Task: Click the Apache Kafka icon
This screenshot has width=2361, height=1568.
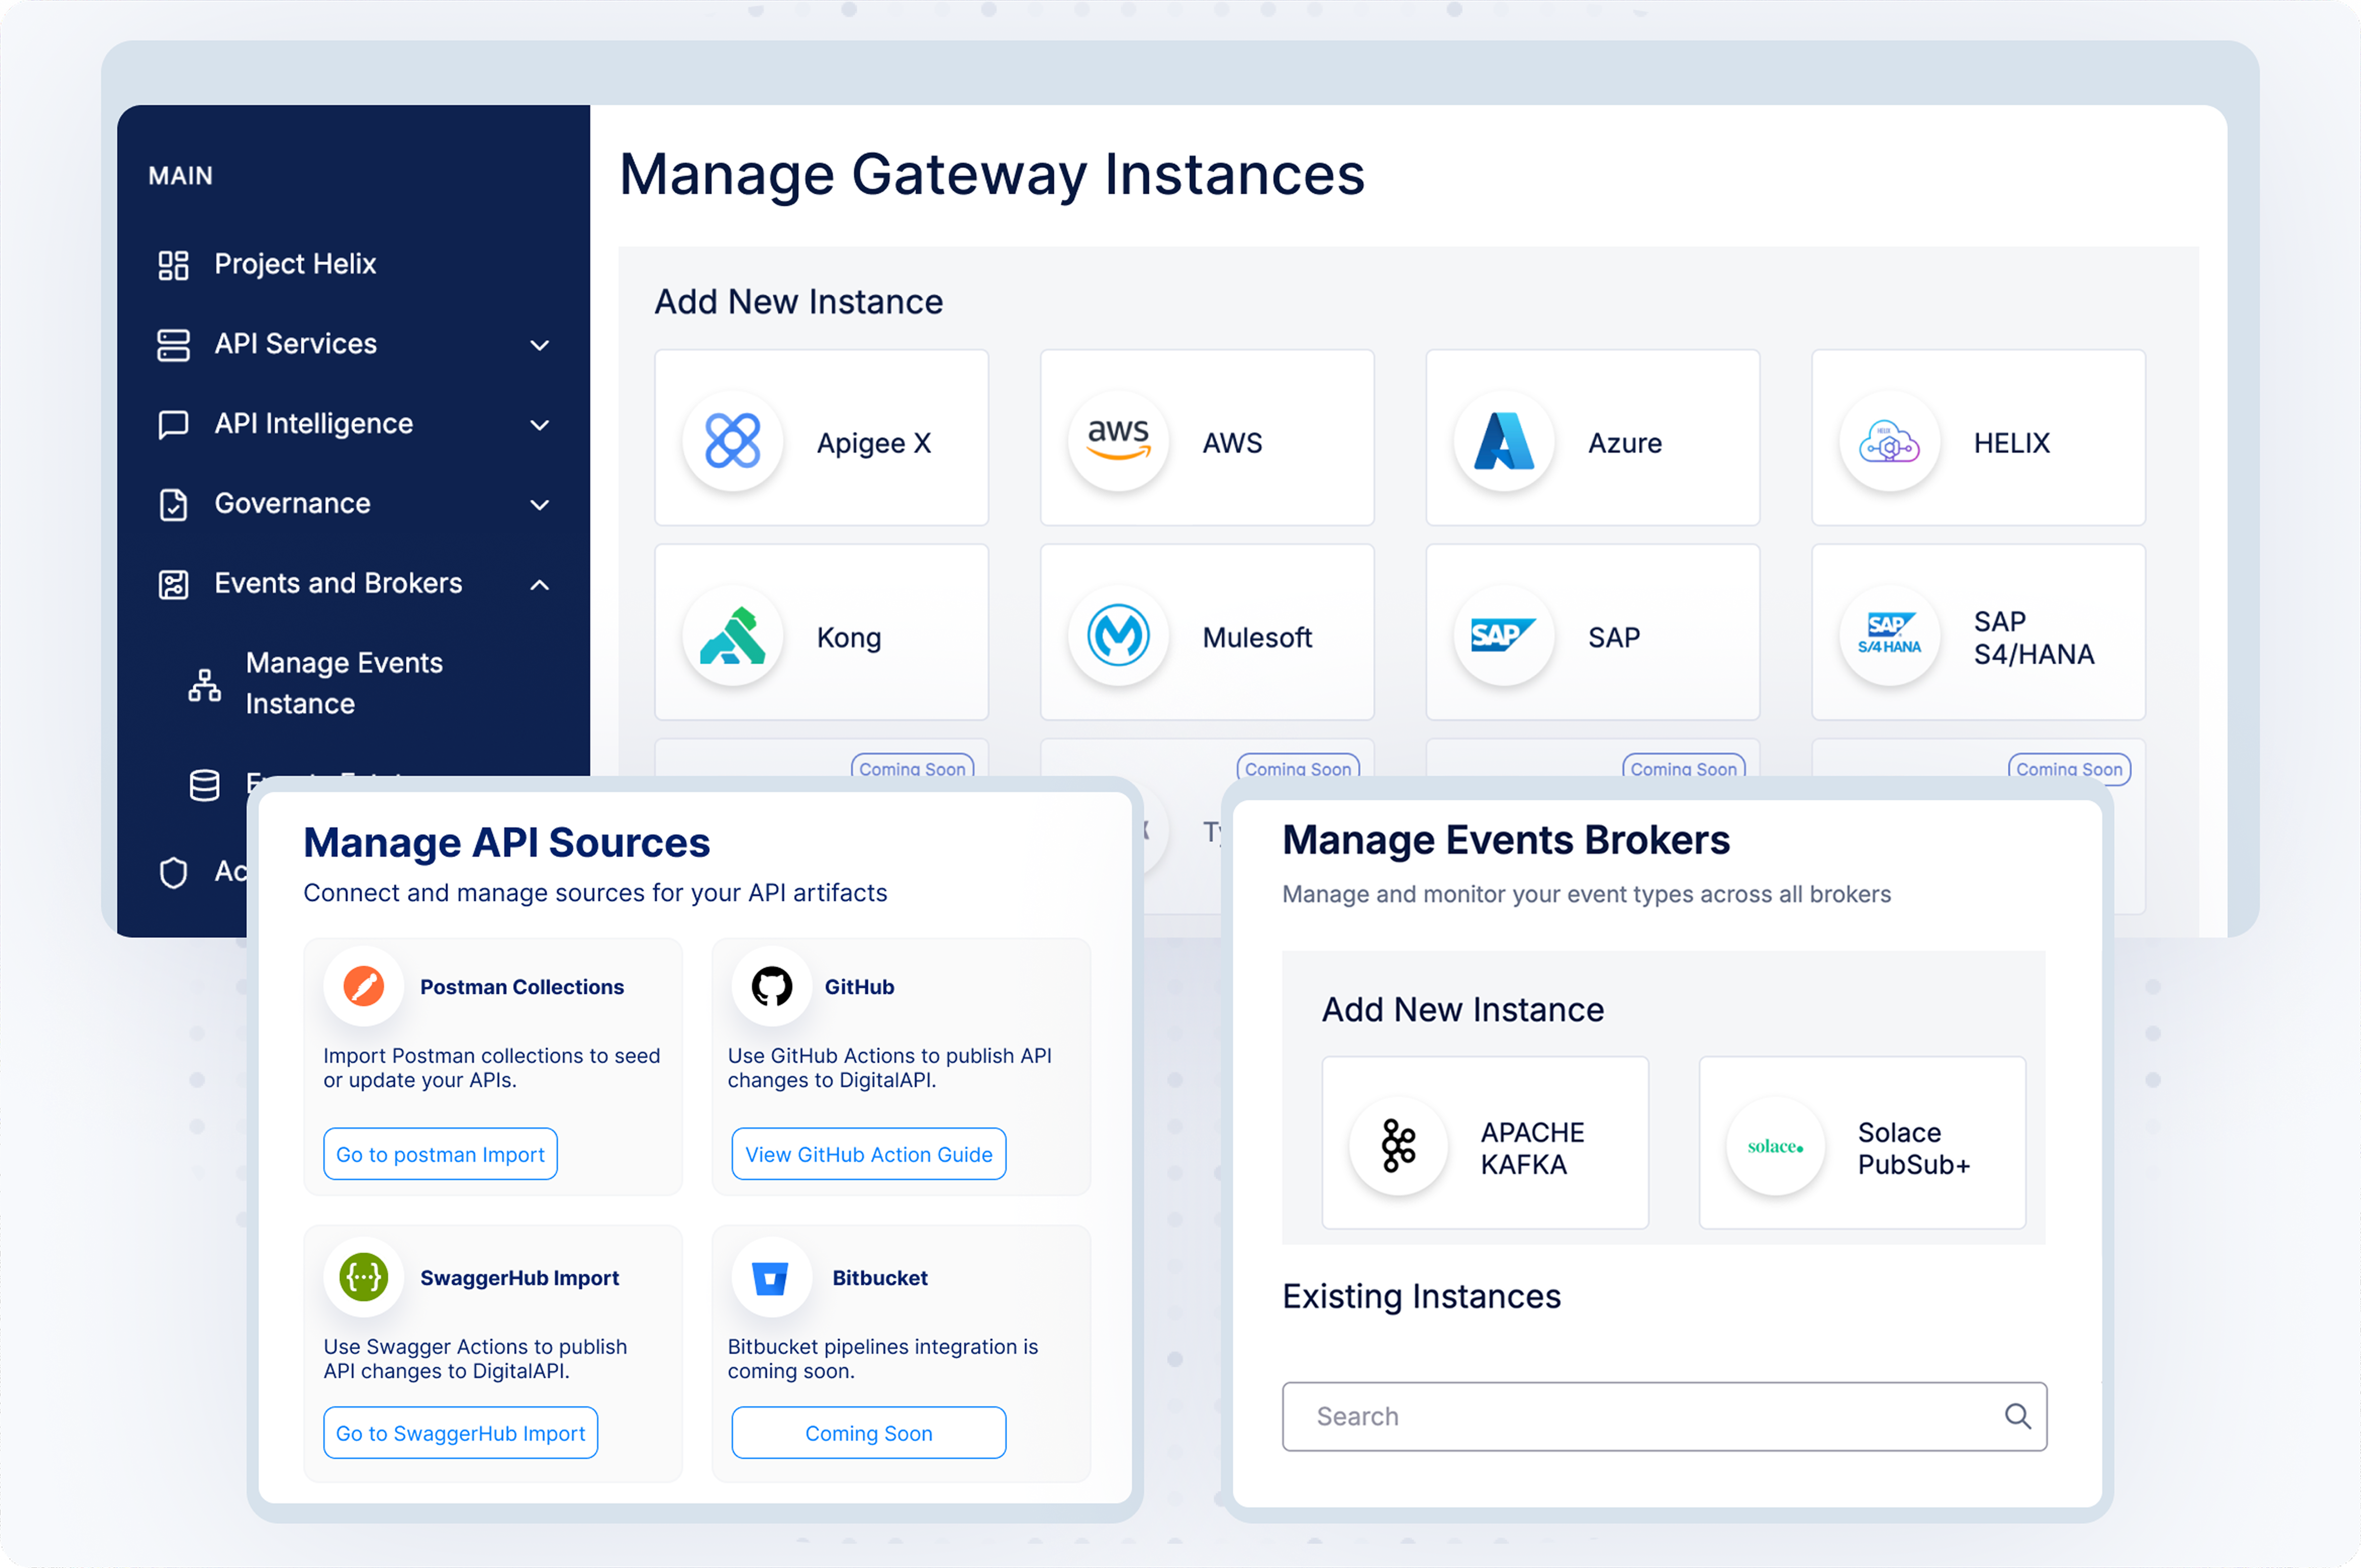Action: (x=1398, y=1146)
